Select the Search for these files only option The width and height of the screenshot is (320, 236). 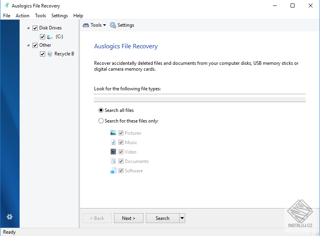click(x=101, y=121)
